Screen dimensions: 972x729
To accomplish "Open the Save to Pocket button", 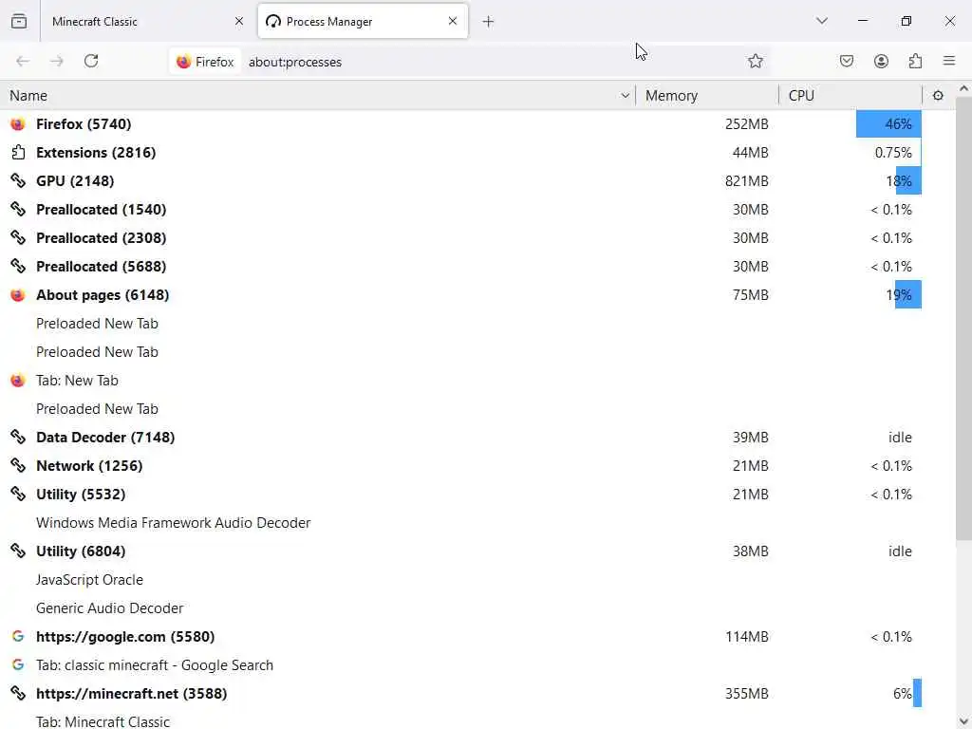I will 847,61.
